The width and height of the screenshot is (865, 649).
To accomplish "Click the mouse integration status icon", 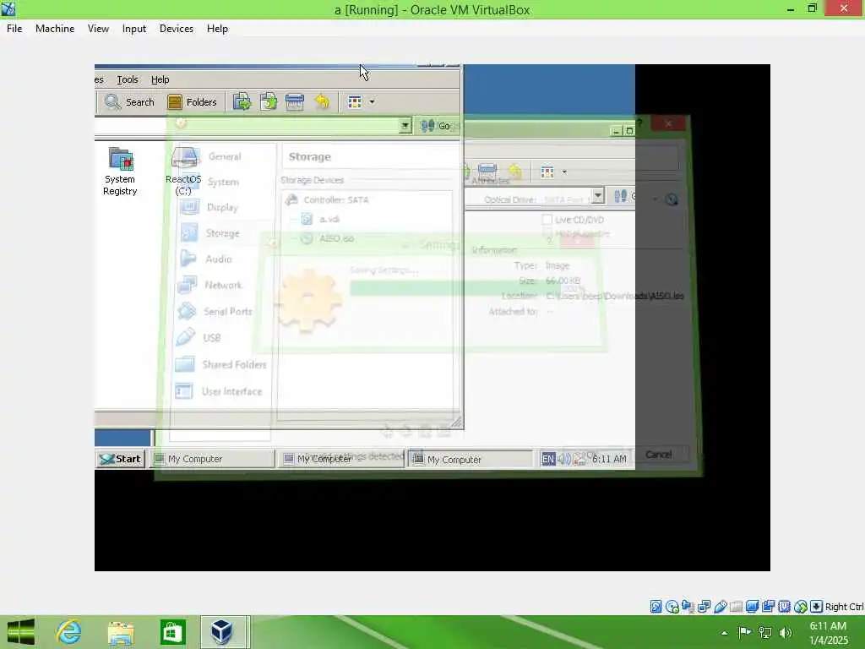I will [x=801, y=607].
